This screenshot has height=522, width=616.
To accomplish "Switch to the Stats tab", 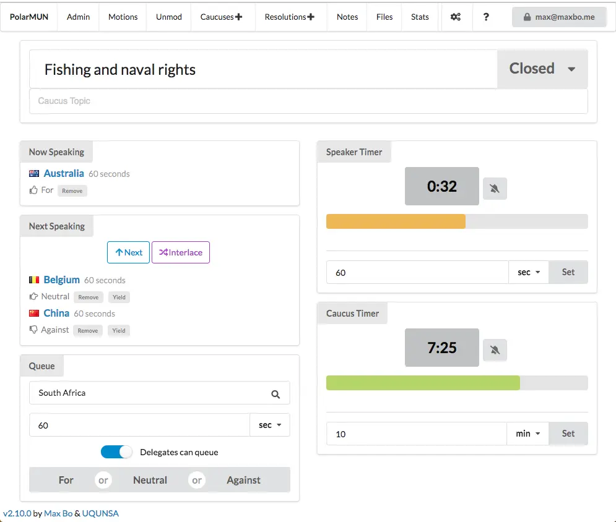I will coord(420,17).
